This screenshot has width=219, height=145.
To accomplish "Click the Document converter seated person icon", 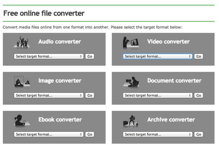I will tap(131, 82).
